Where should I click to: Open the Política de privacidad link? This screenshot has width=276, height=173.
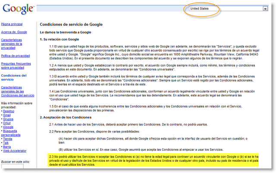(16, 56)
